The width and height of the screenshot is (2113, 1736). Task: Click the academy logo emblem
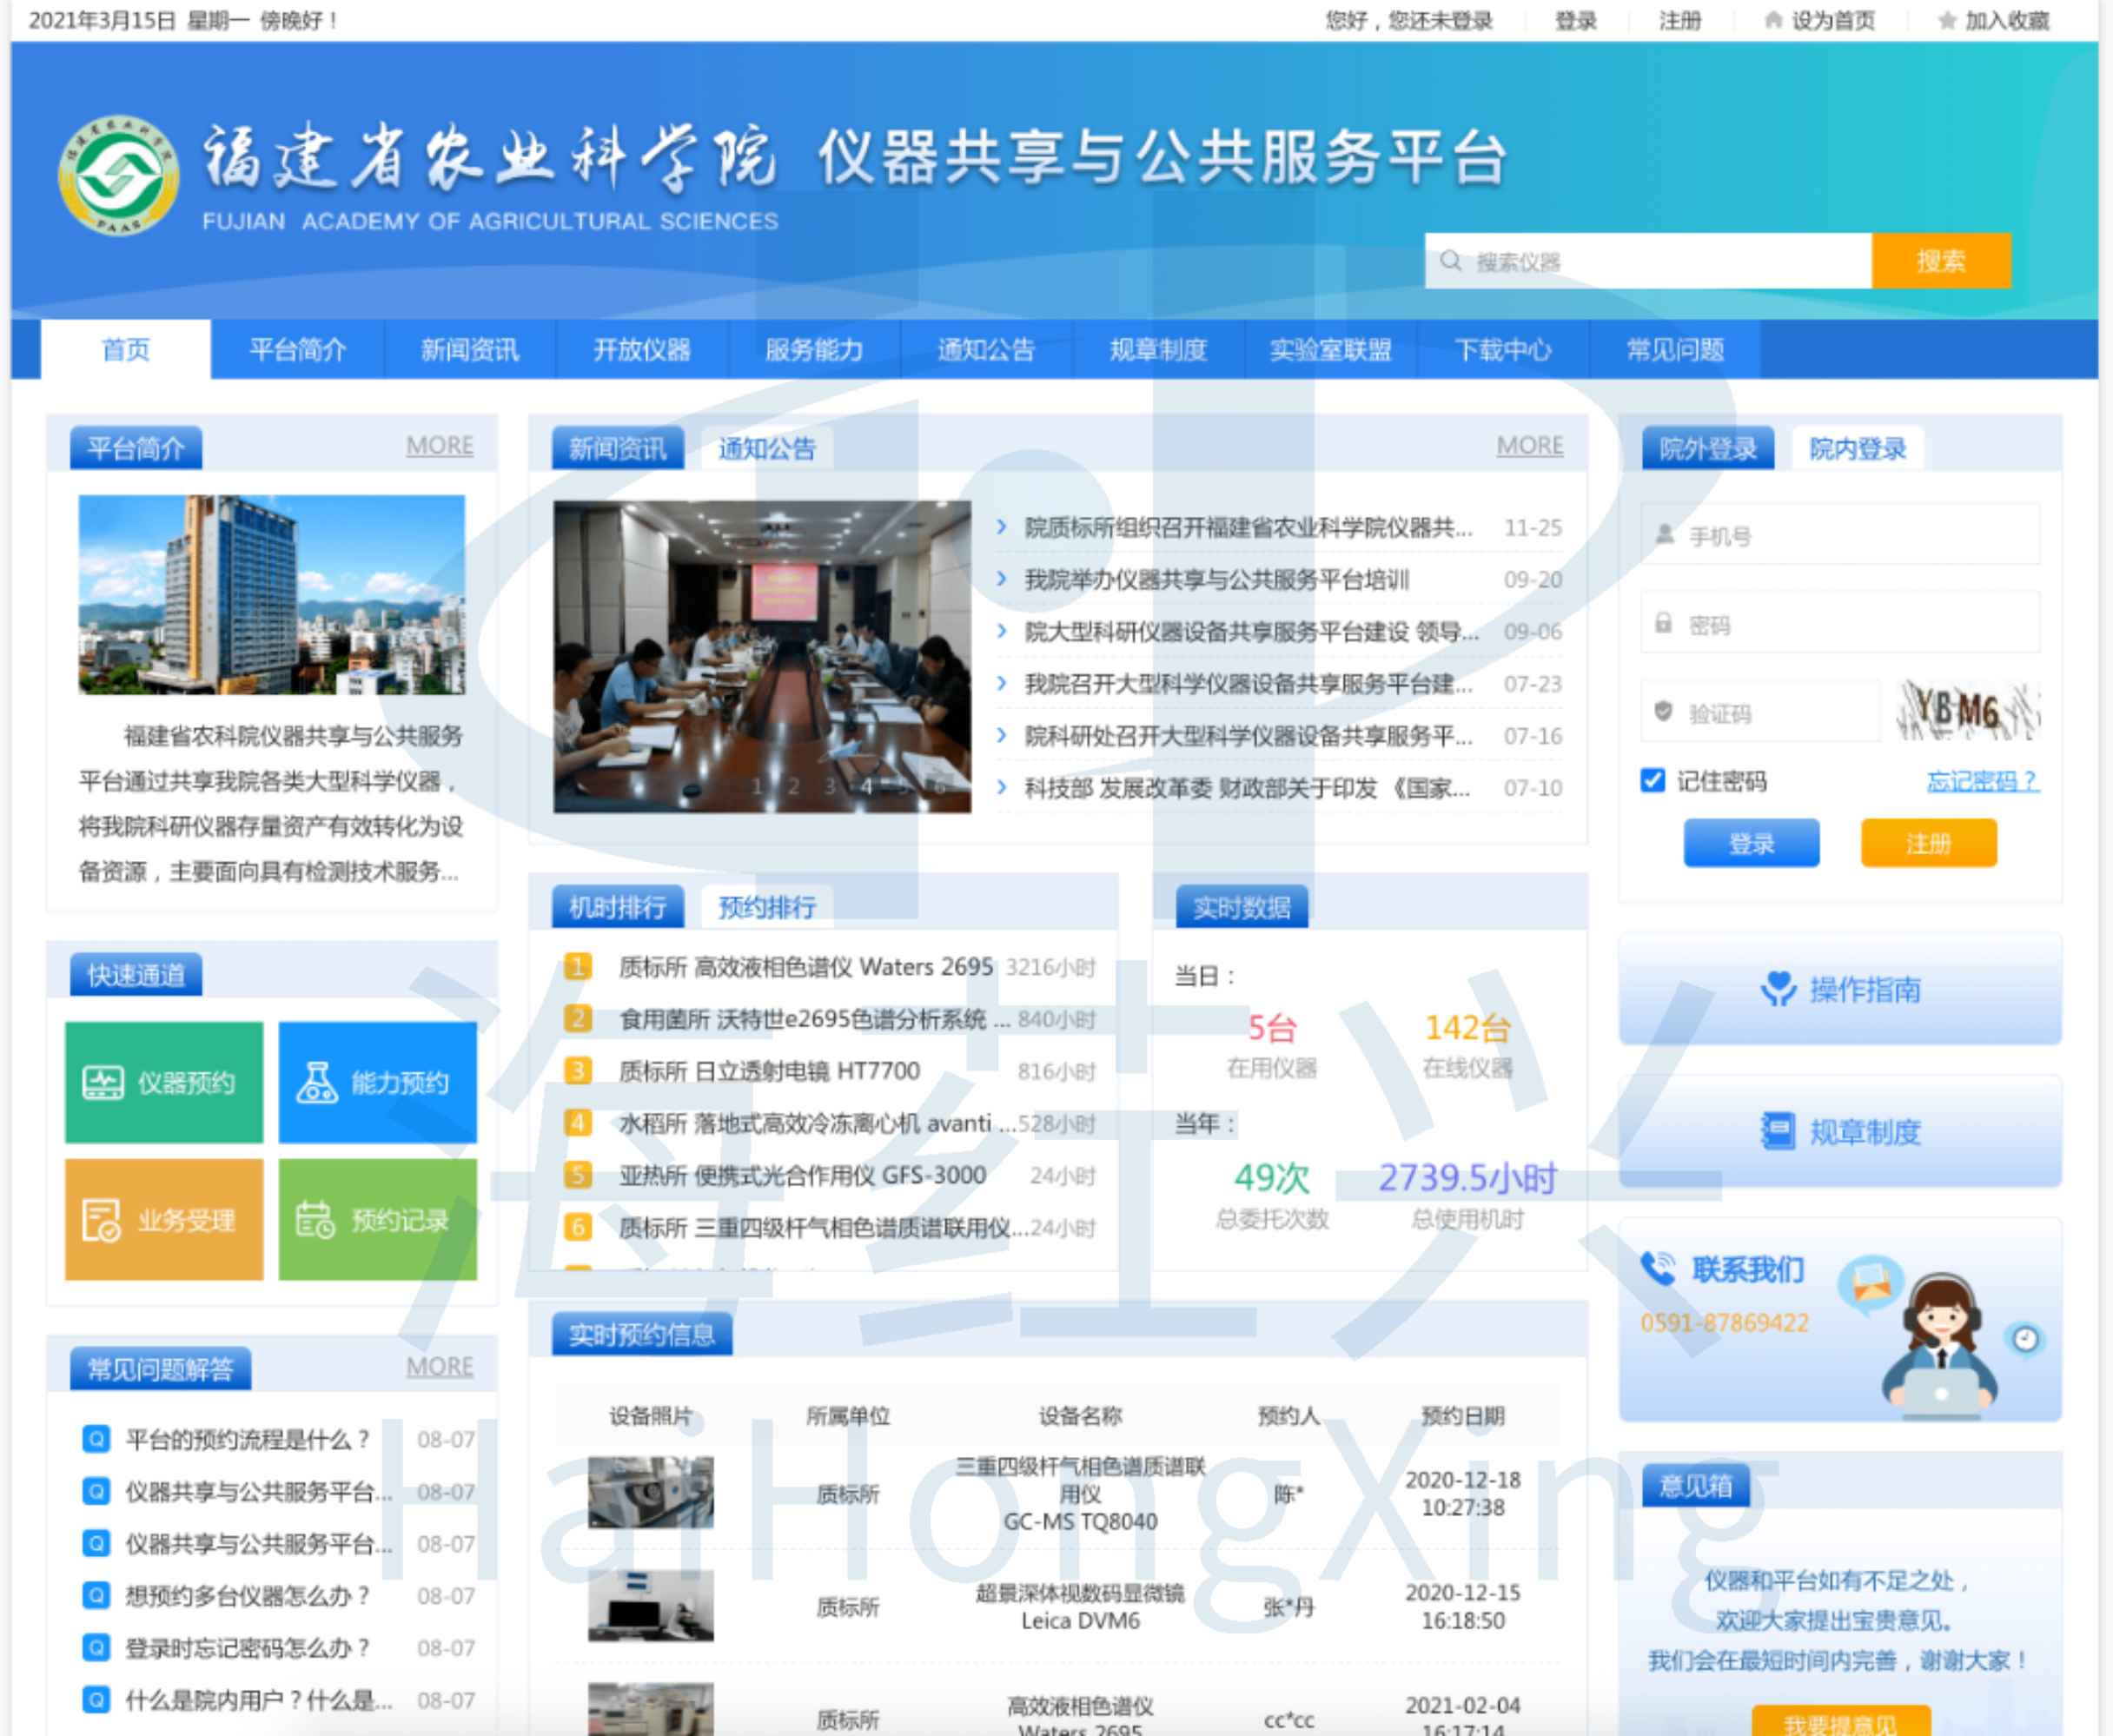(118, 175)
